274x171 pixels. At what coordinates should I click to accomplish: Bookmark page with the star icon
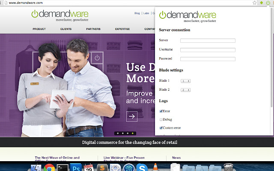255,3
